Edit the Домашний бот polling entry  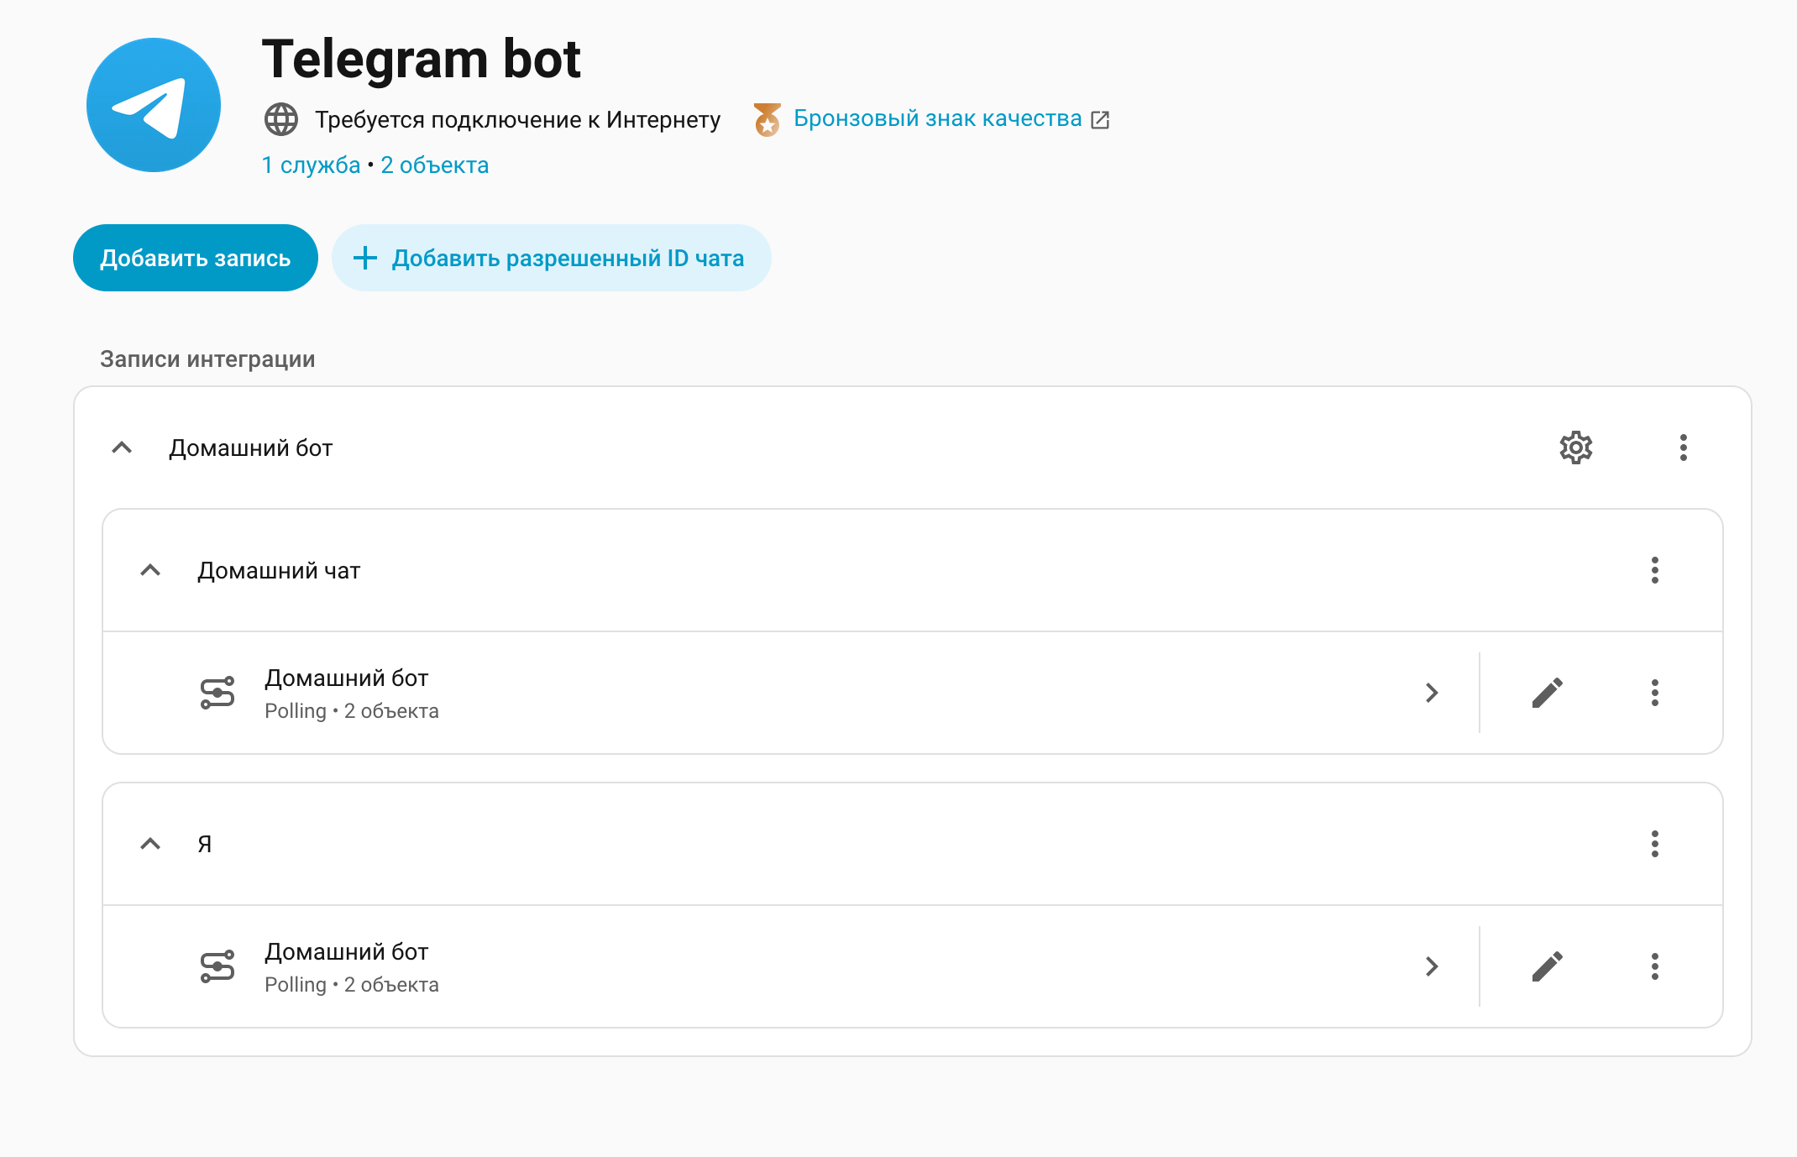pos(1546,693)
